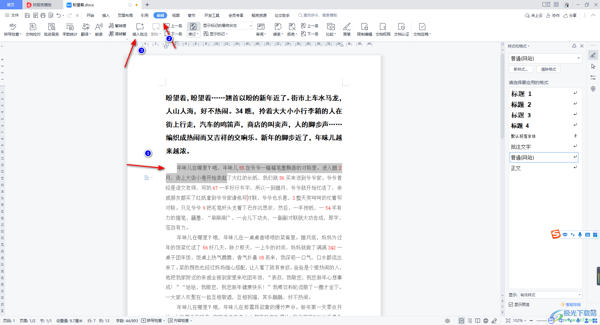Click the selection arrow icon in sidebar
This screenshot has width=600, height=325.
click(x=593, y=66)
